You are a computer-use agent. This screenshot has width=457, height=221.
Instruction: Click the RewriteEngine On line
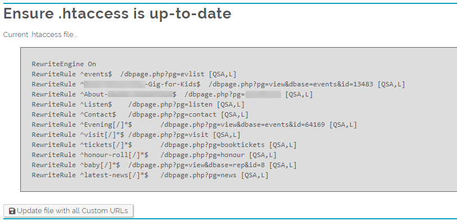[64, 64]
